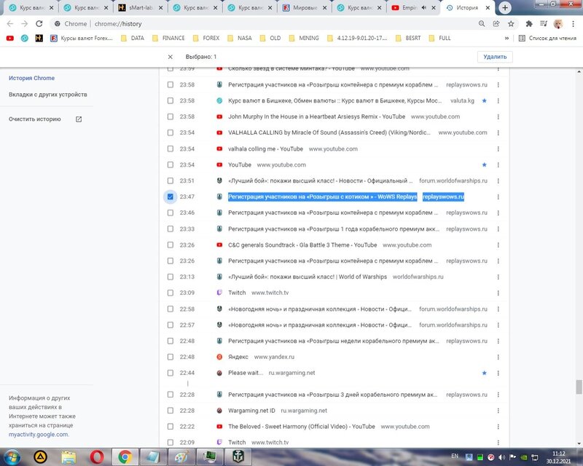
Task: Click the search magnifier icon in address bar
Action: pyautogui.click(x=482, y=23)
